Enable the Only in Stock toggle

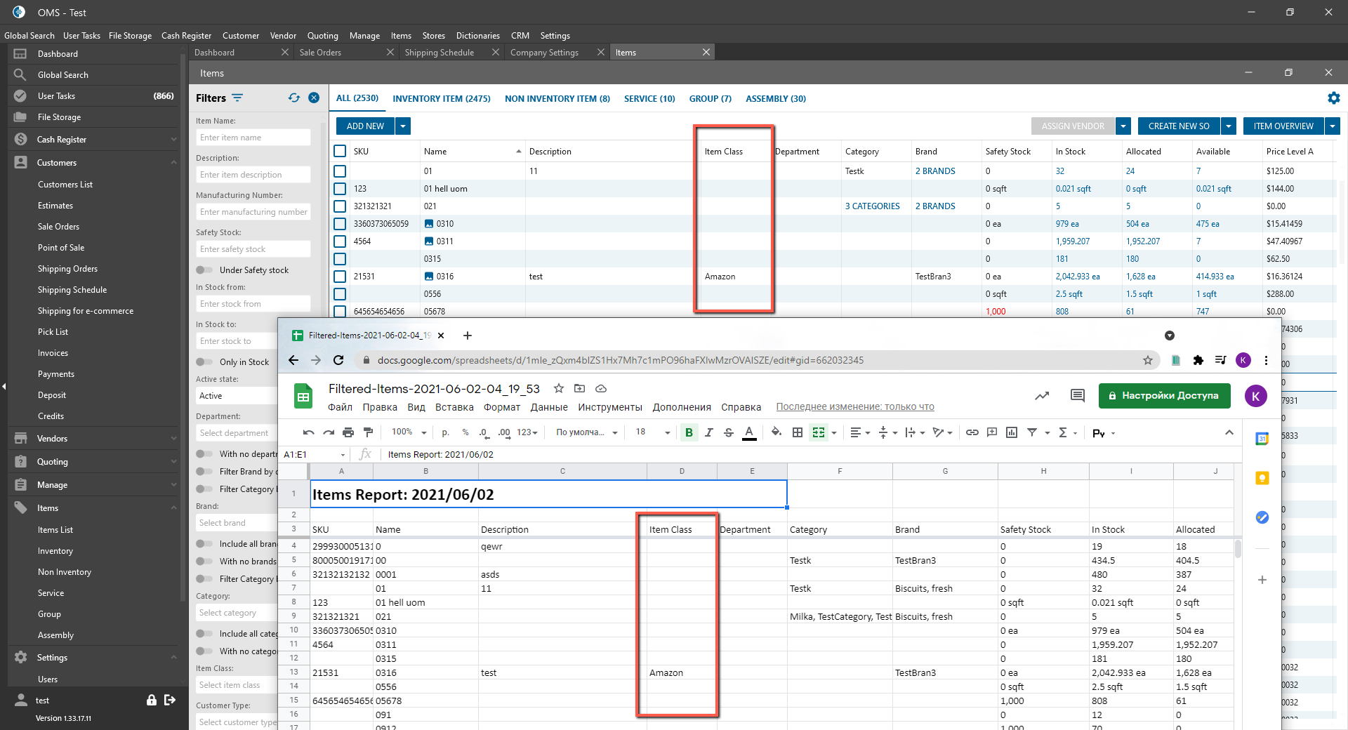point(204,362)
